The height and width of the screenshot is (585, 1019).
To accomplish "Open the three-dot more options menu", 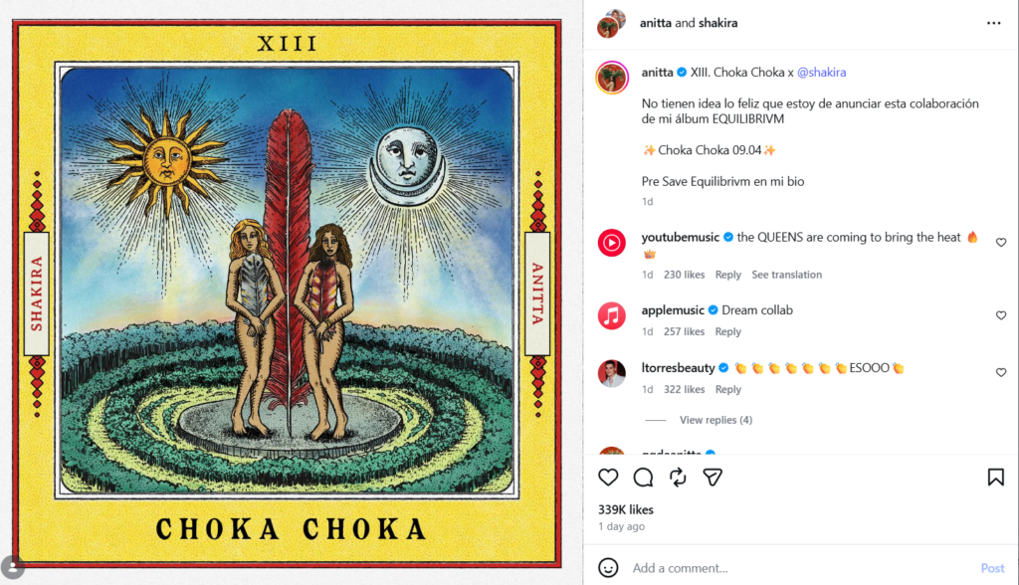I will pos(994,23).
